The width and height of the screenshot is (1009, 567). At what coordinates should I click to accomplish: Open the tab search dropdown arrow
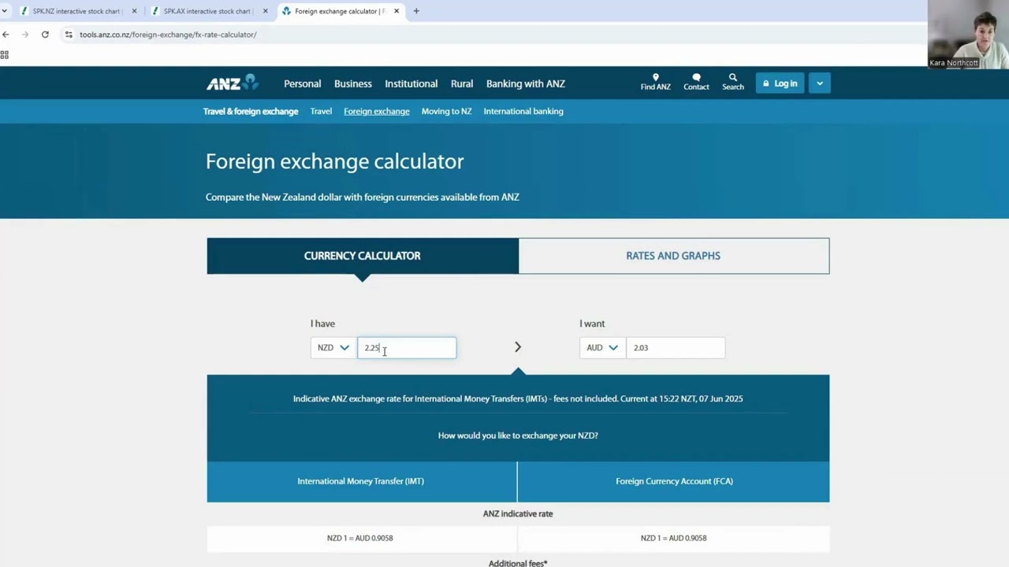tap(5, 11)
